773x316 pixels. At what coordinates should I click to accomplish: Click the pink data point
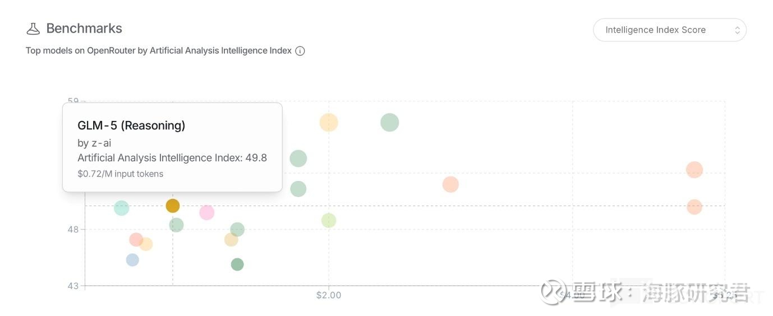click(x=207, y=212)
